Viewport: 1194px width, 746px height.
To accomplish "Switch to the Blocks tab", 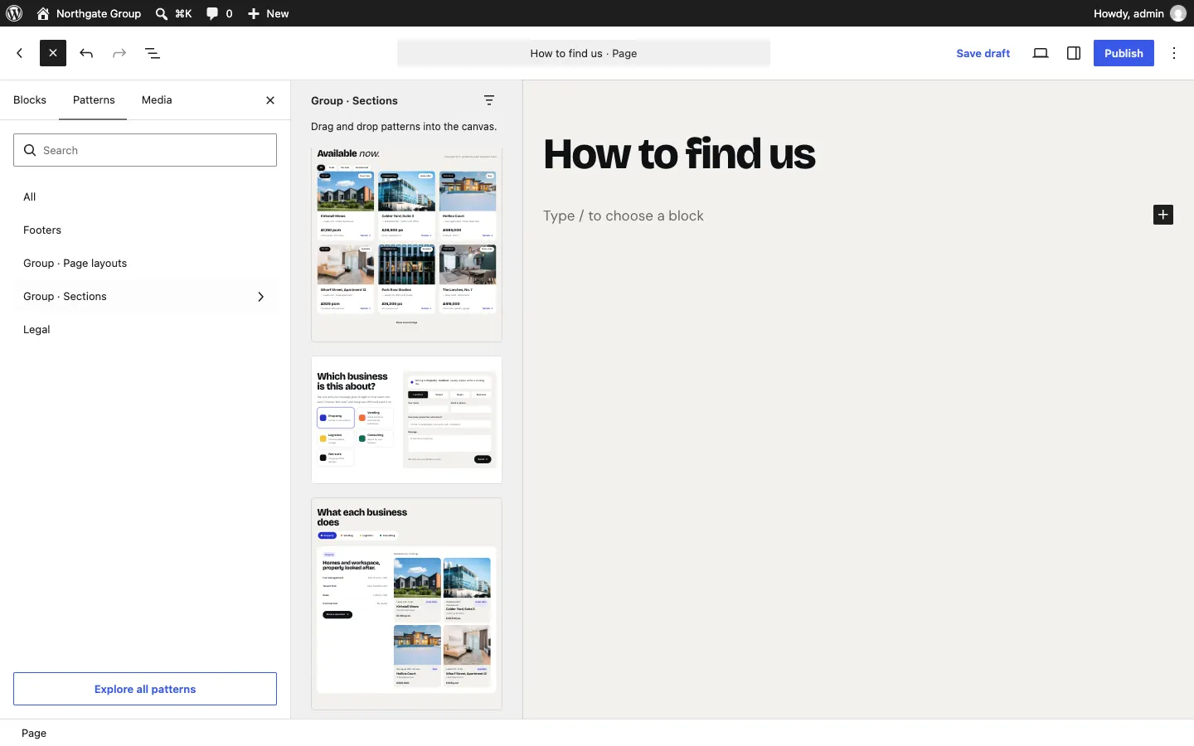I will coord(30,100).
